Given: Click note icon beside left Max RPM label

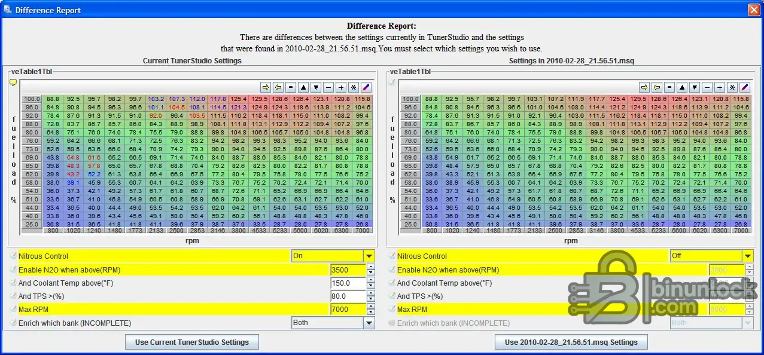Looking at the screenshot, I should pos(13,310).
